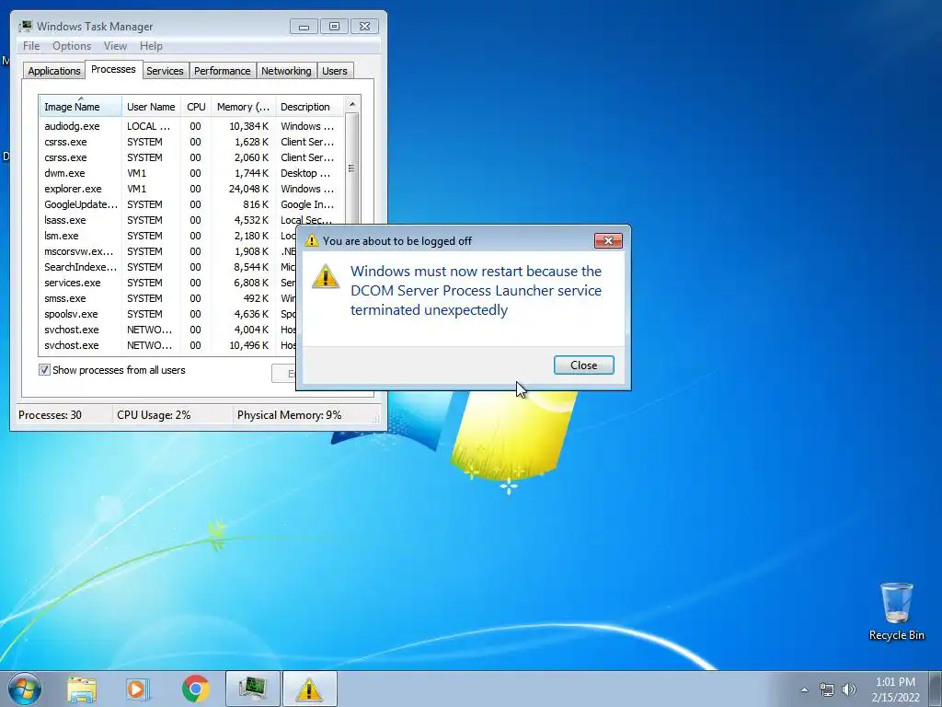Open the Help menu
The height and width of the screenshot is (707, 942).
(x=151, y=46)
